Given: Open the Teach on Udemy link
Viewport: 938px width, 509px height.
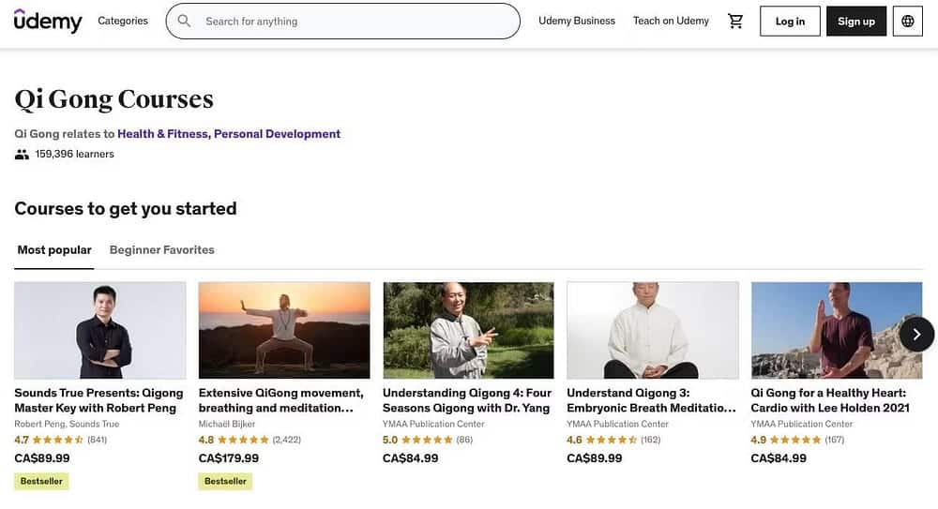Looking at the screenshot, I should pos(671,21).
